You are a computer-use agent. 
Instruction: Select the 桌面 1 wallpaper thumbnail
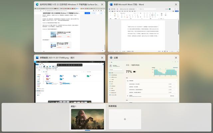click(88, 119)
